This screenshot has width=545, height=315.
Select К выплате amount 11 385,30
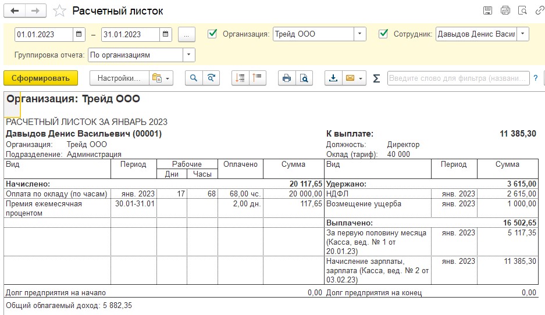(x=518, y=134)
